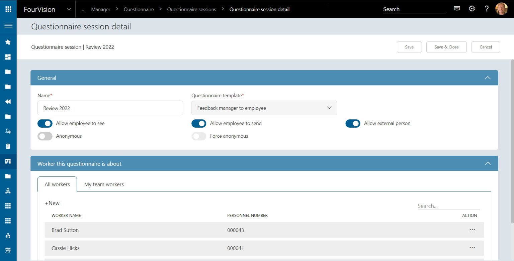Image resolution: width=514 pixels, height=261 pixels.
Task: Open the help question mark icon
Action: click(487, 9)
